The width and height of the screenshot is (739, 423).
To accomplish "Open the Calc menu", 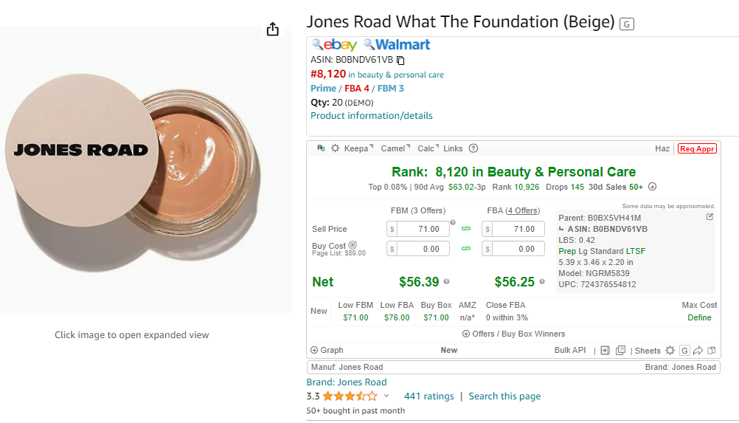I will coord(428,148).
